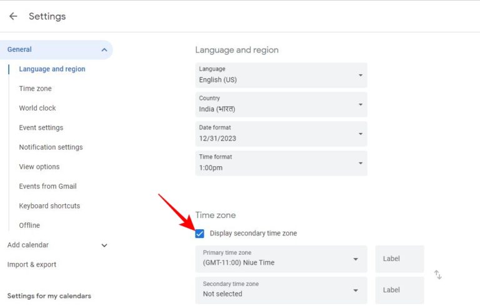Change the Date format dropdown
This screenshot has height=306, width=480.
tap(281, 134)
